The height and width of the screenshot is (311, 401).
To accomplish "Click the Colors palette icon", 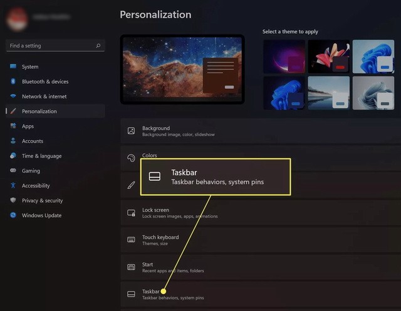I will coord(131,158).
